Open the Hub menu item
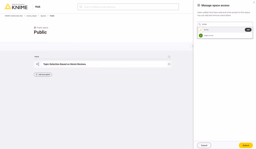Viewport: 256px width, 149px height. point(38,6)
